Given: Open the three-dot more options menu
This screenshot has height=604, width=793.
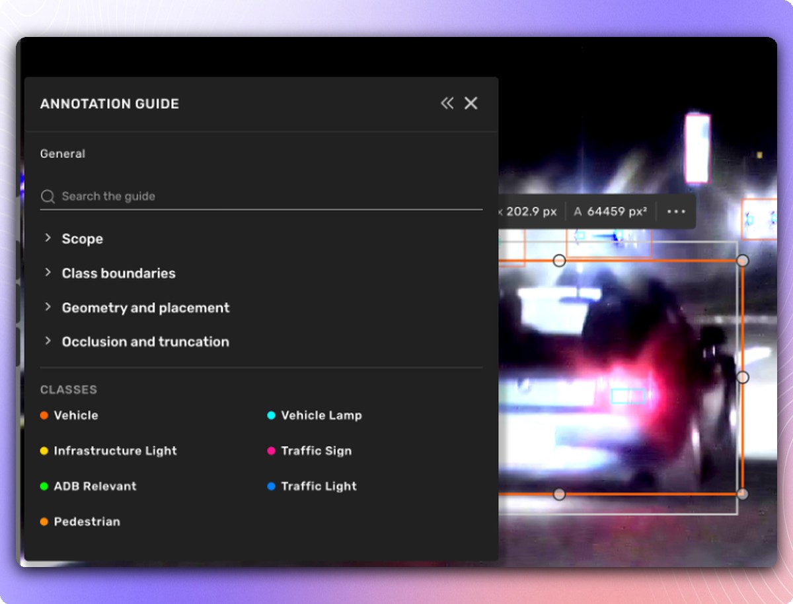Looking at the screenshot, I should pos(677,212).
